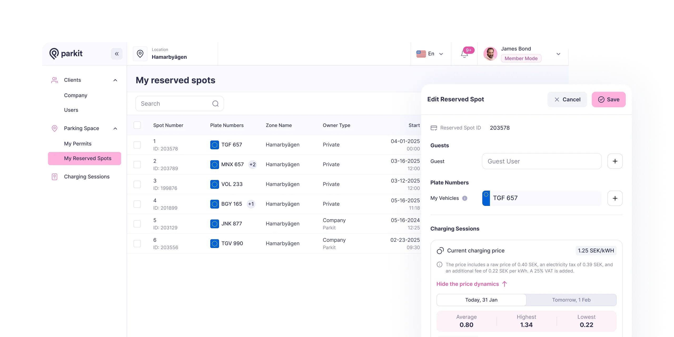Collapse the sidebar with double-chevron icon
This screenshot has height=337, width=674.
pos(117,54)
